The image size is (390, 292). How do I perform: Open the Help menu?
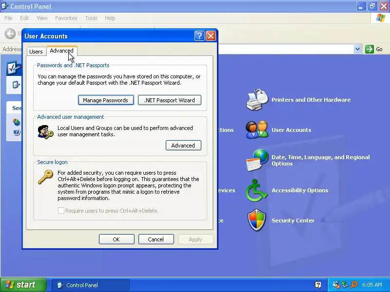[110, 18]
